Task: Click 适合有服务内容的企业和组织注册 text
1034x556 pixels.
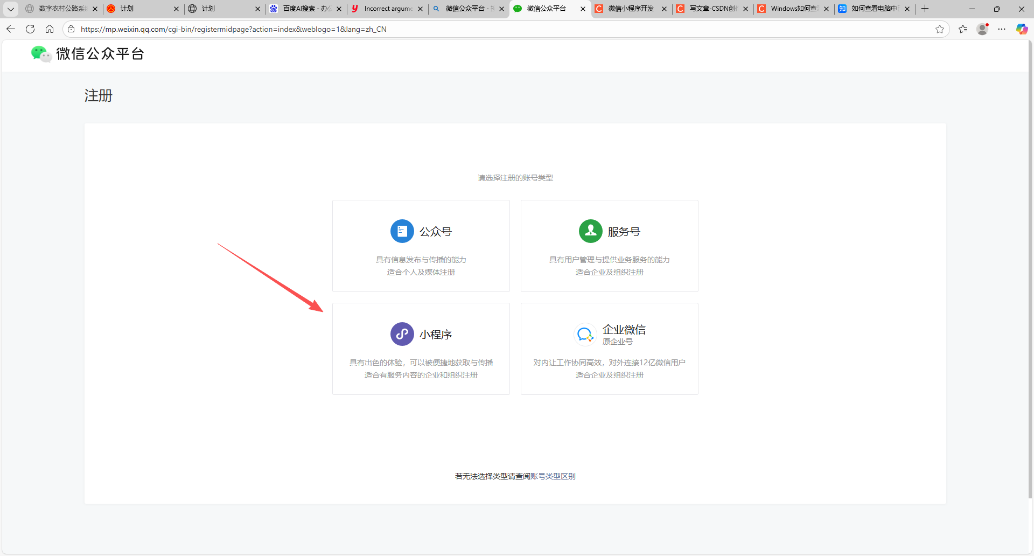Action: click(x=421, y=375)
